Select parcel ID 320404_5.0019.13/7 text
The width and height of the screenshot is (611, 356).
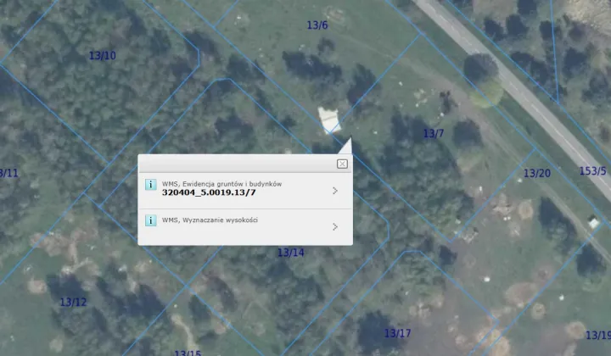point(209,192)
